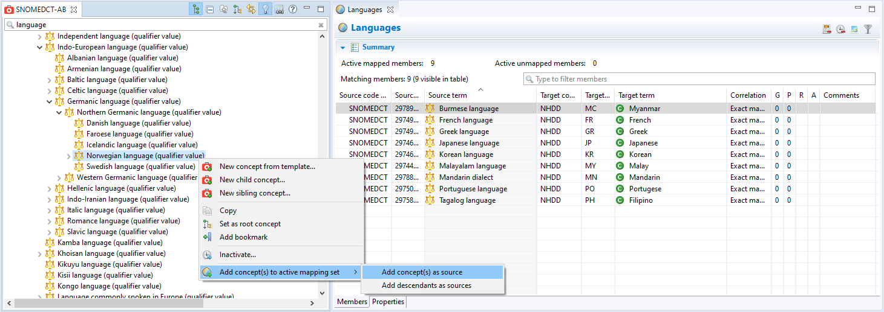Click the table link icon in toolbar
The image size is (884, 312).
279,9
